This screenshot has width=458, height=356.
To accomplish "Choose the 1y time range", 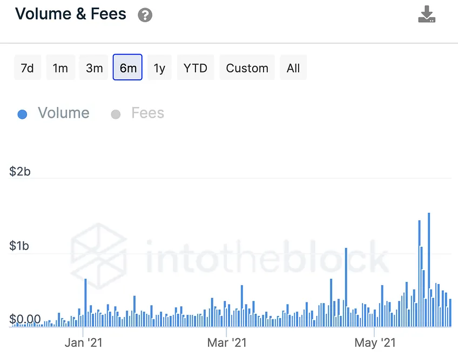I will [x=159, y=68].
